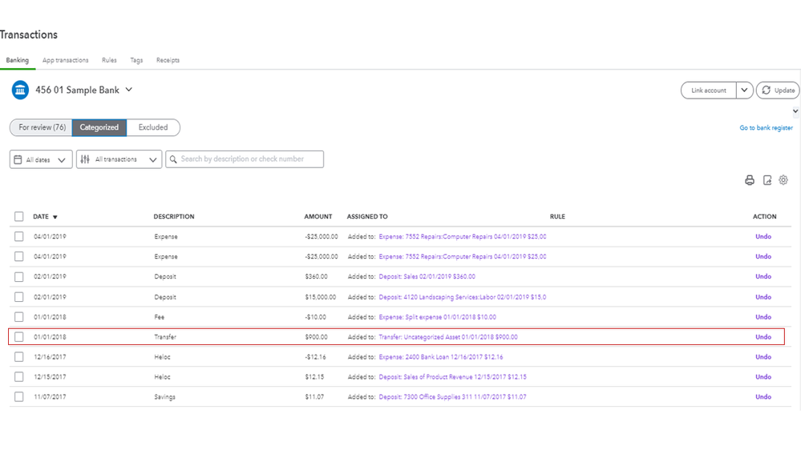The image size is (801, 450).
Task: Click the description search field
Action: (x=249, y=159)
